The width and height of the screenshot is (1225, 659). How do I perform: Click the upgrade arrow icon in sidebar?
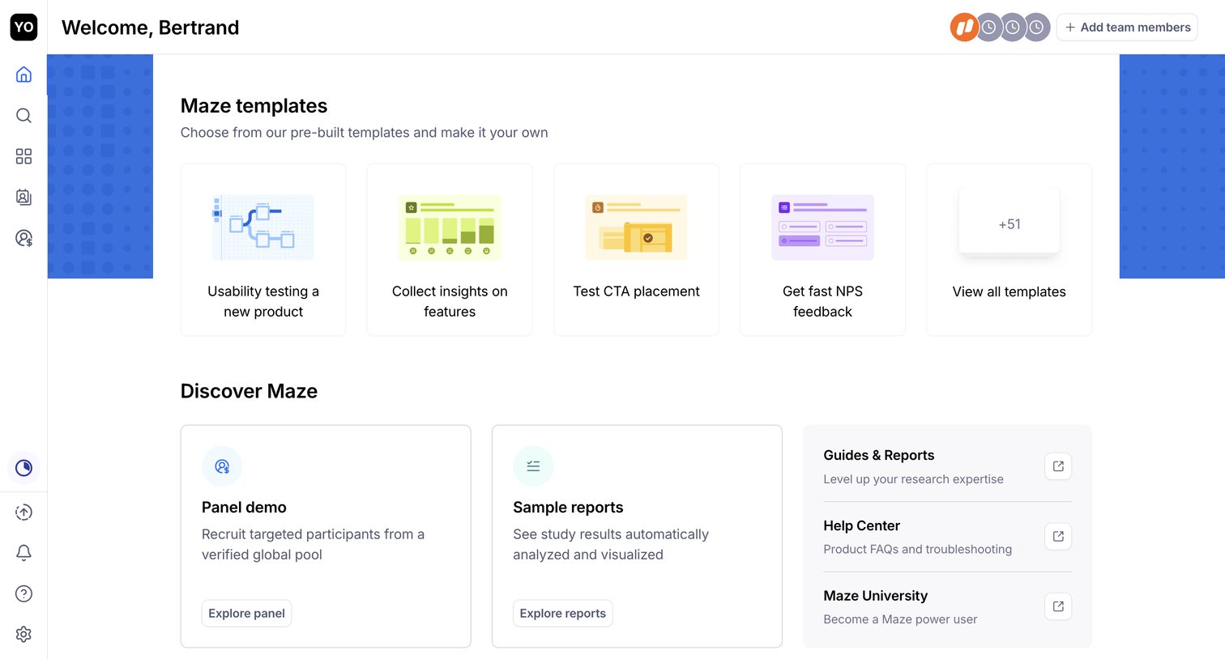(23, 512)
